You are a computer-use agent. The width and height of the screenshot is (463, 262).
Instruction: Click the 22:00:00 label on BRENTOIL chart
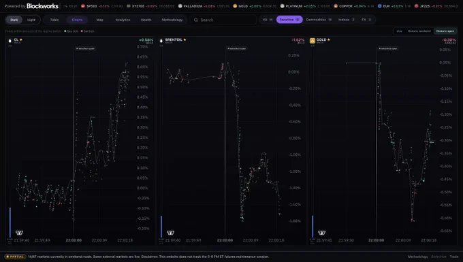coord(225,240)
